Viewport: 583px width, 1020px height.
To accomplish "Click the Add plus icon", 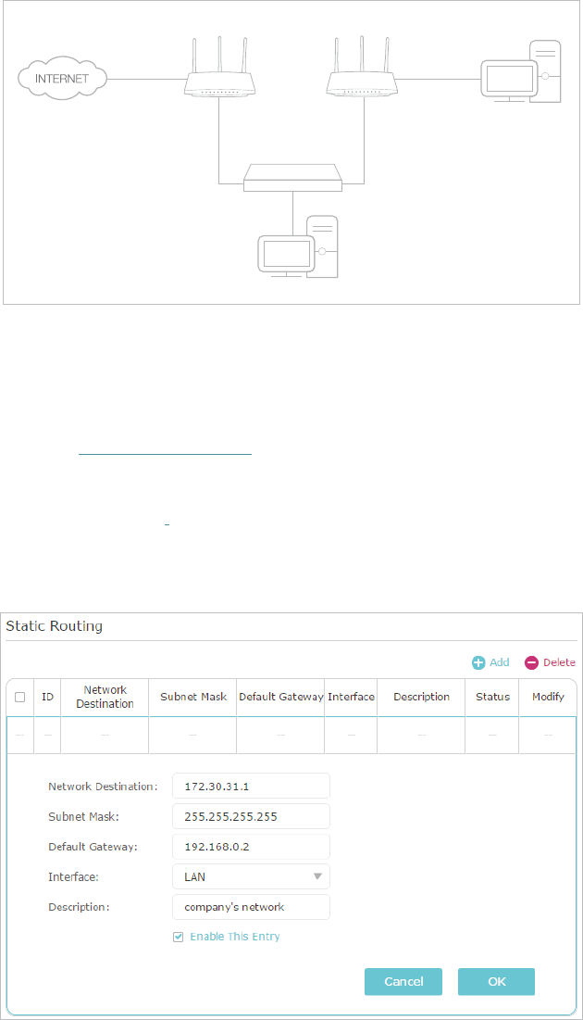I will click(x=478, y=662).
